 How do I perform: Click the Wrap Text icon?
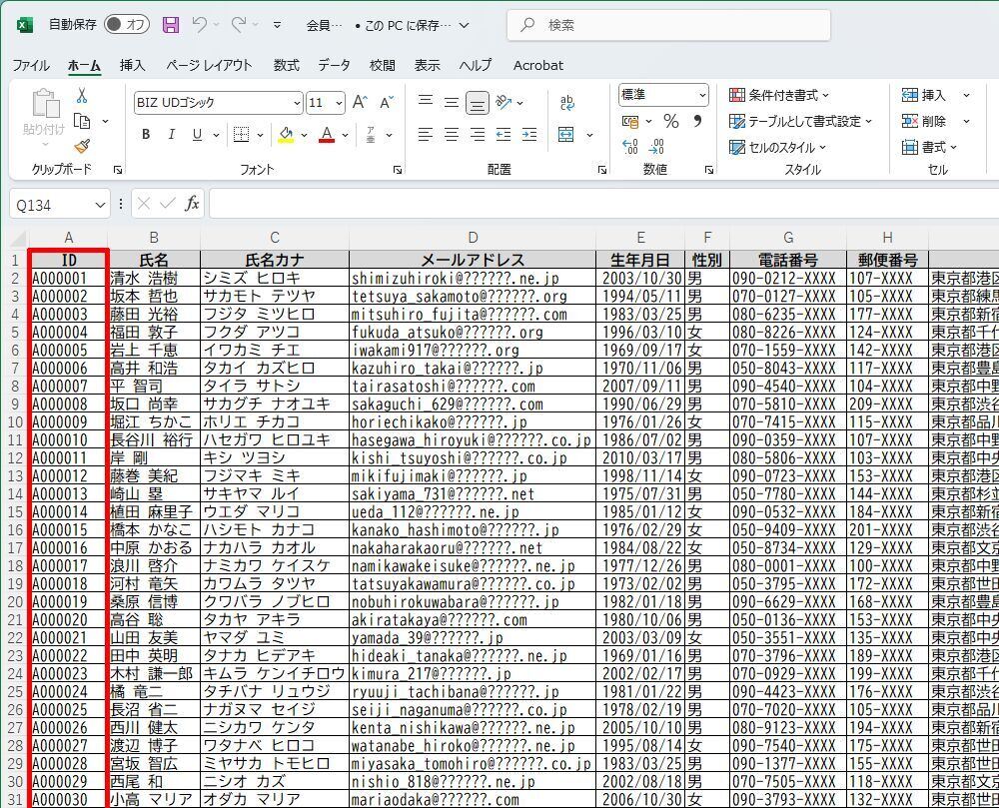pyautogui.click(x=566, y=102)
